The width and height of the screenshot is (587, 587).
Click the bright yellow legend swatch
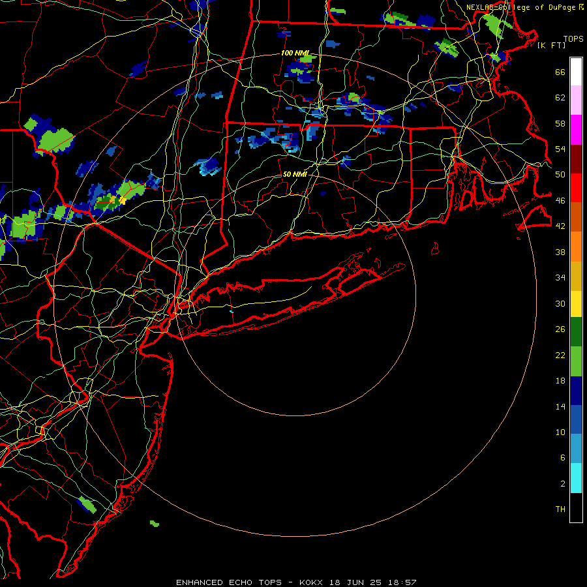tap(576, 304)
